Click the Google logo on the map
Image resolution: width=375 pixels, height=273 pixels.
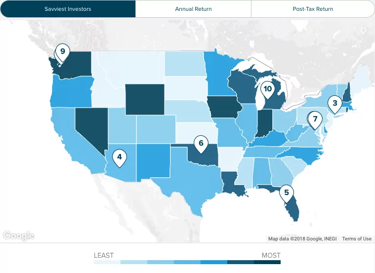point(18,235)
